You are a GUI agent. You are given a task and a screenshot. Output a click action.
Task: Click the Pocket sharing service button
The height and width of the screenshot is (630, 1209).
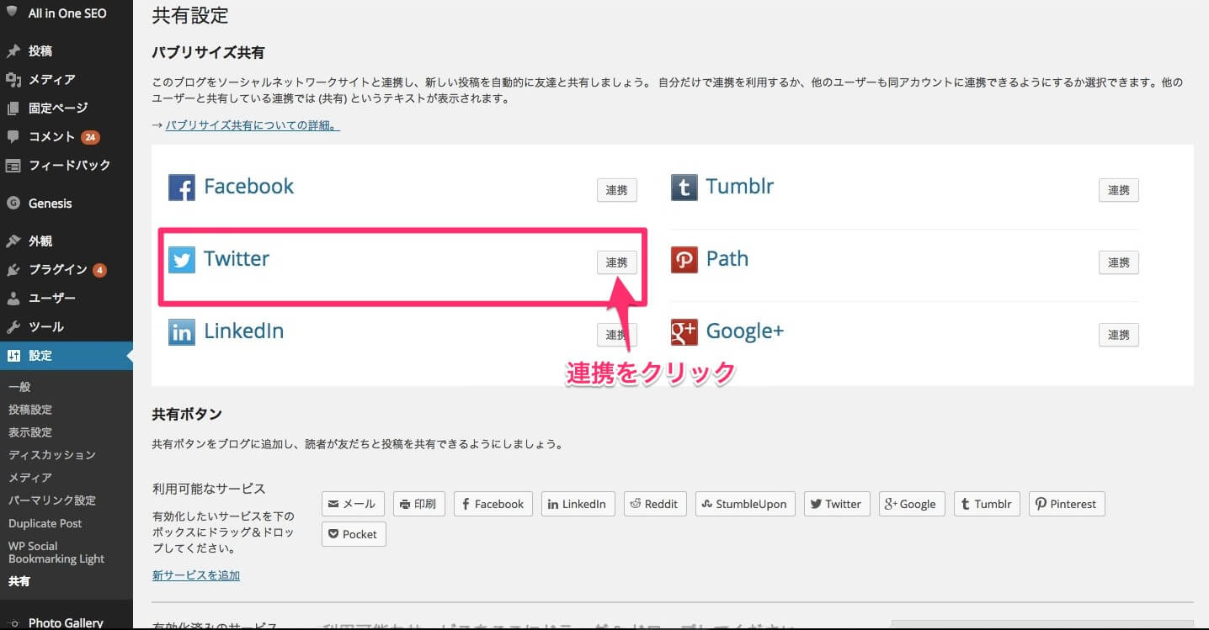click(x=354, y=534)
